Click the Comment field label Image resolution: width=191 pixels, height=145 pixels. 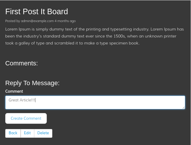coord(14,91)
